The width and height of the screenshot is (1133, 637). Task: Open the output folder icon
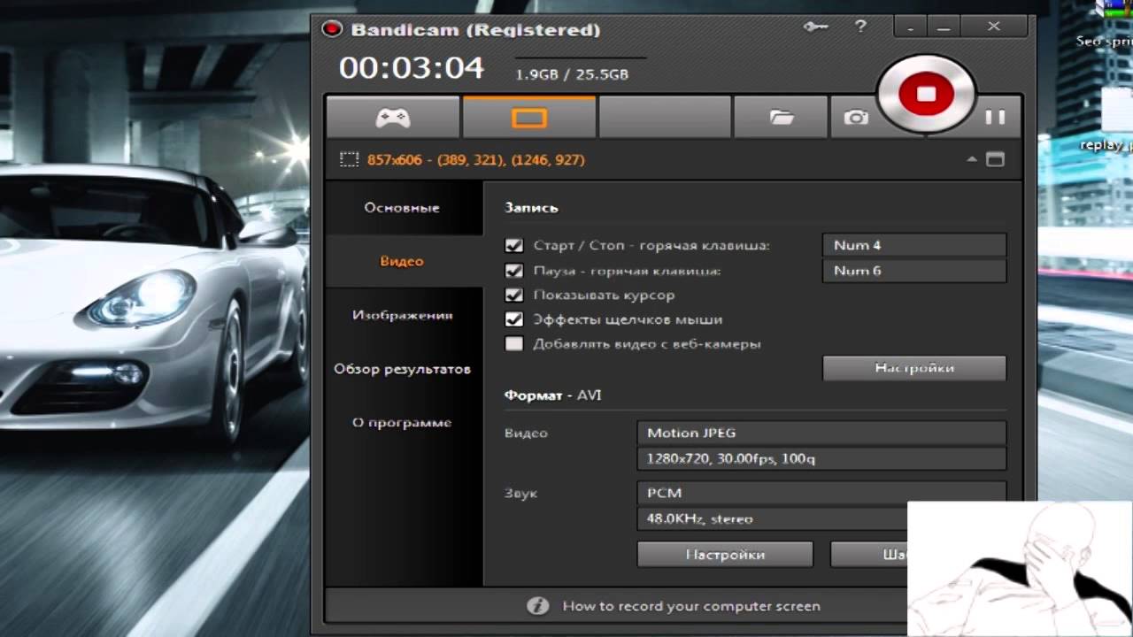[x=781, y=118]
